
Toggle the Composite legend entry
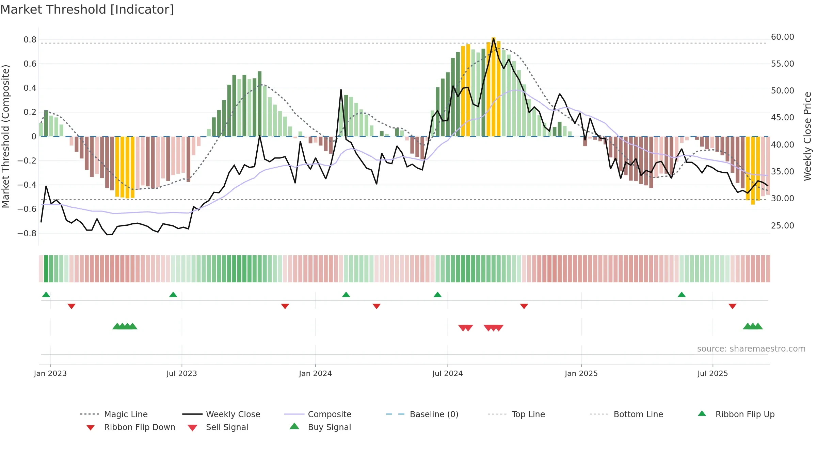click(318, 414)
